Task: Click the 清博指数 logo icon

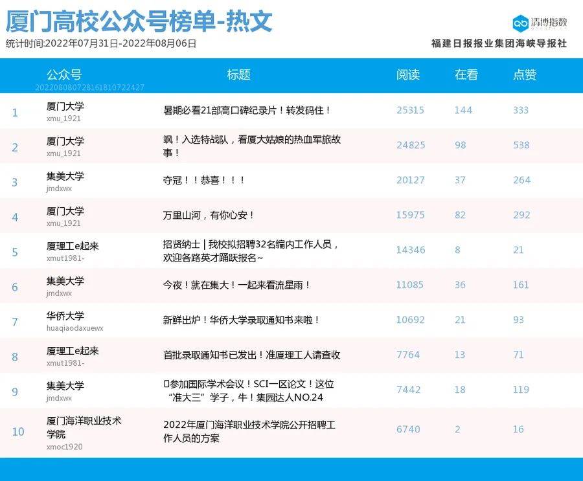Action: [x=520, y=24]
